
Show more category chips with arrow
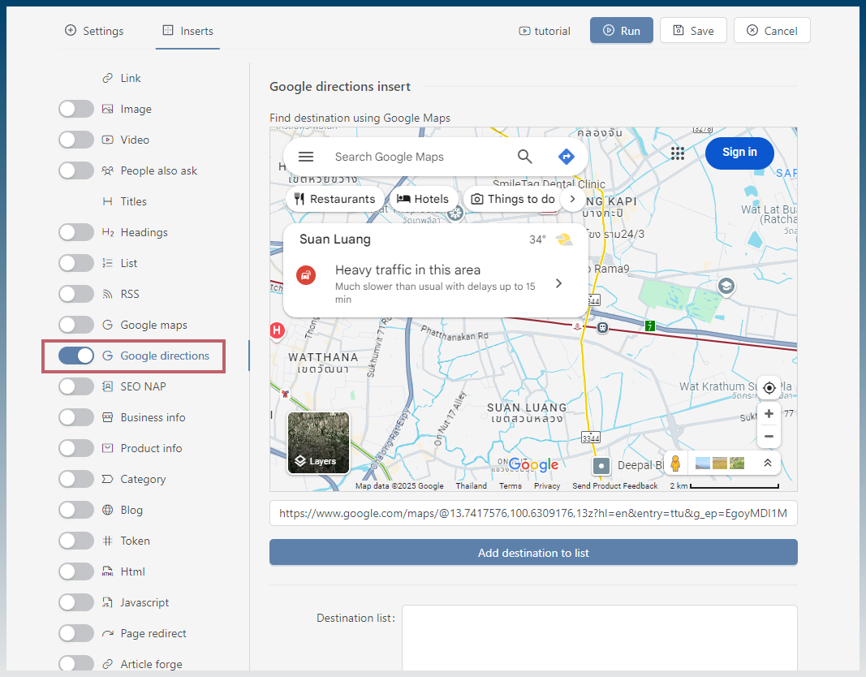(x=573, y=199)
